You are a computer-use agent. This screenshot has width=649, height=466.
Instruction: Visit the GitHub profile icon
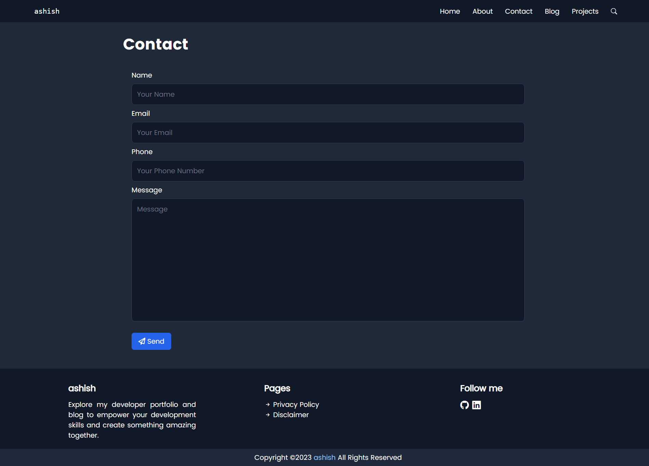464,405
